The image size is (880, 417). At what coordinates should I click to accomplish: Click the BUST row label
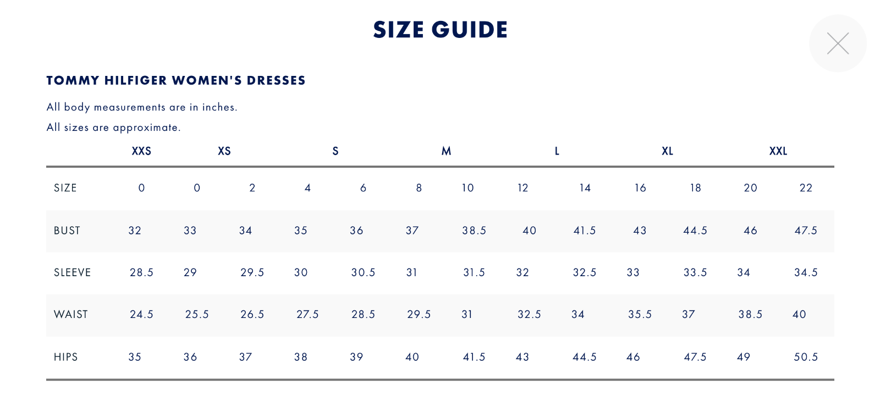point(67,231)
